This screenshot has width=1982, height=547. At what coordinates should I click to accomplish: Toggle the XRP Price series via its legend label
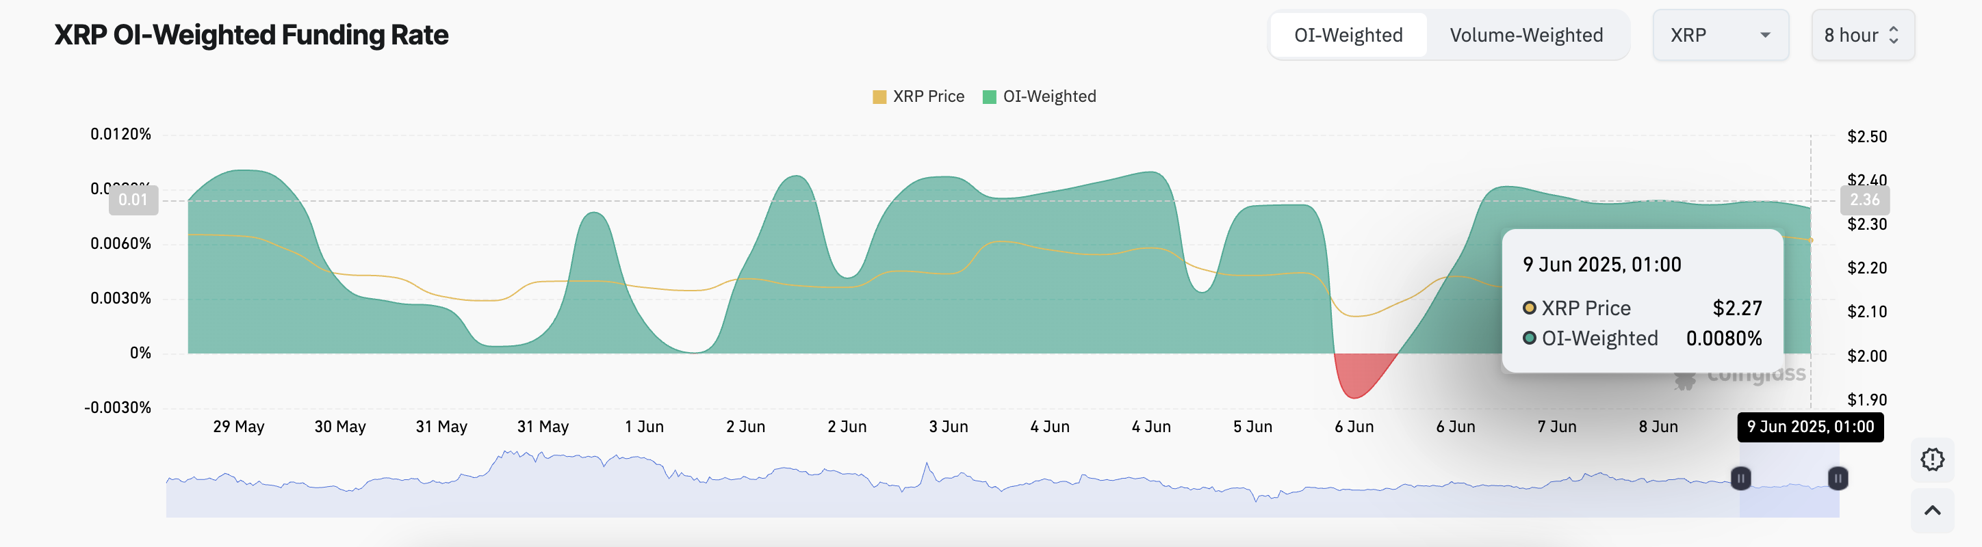click(929, 96)
